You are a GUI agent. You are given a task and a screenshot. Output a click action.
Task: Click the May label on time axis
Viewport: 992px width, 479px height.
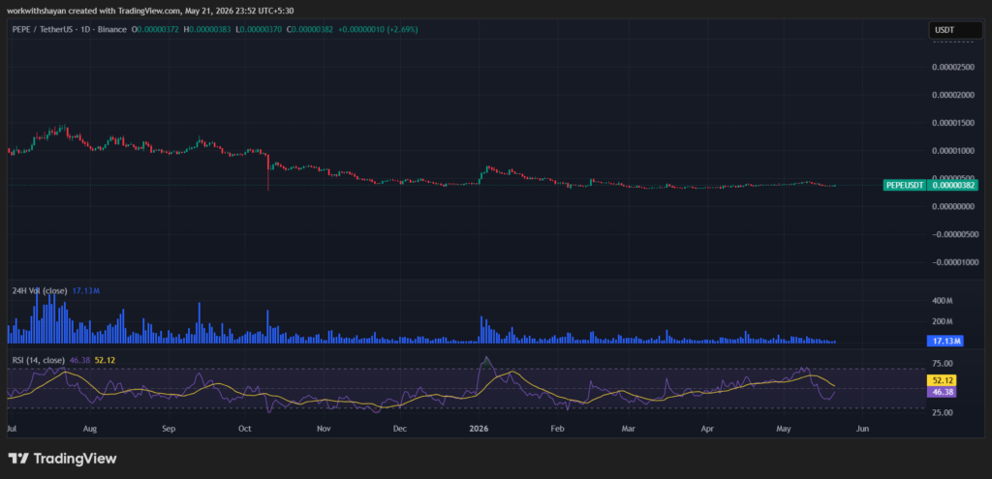pos(784,429)
